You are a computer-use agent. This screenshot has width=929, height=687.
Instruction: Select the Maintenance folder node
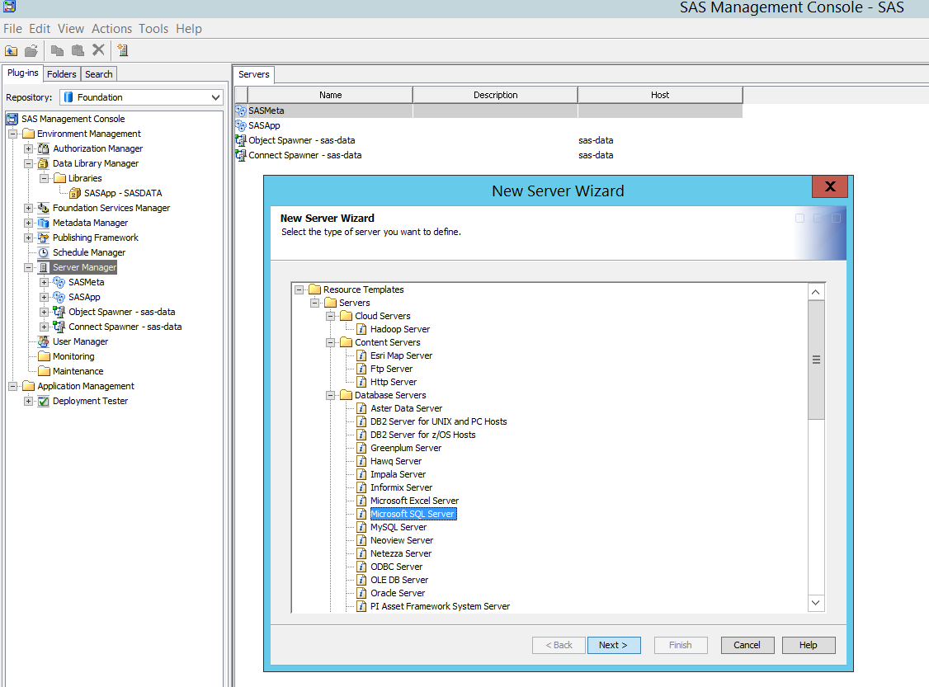pyautogui.click(x=78, y=371)
